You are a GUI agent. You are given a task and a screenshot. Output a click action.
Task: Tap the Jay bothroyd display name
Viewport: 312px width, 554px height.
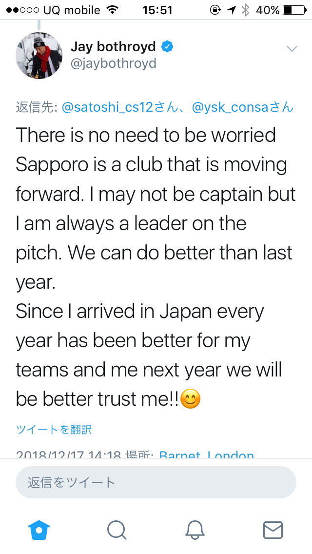point(113,47)
